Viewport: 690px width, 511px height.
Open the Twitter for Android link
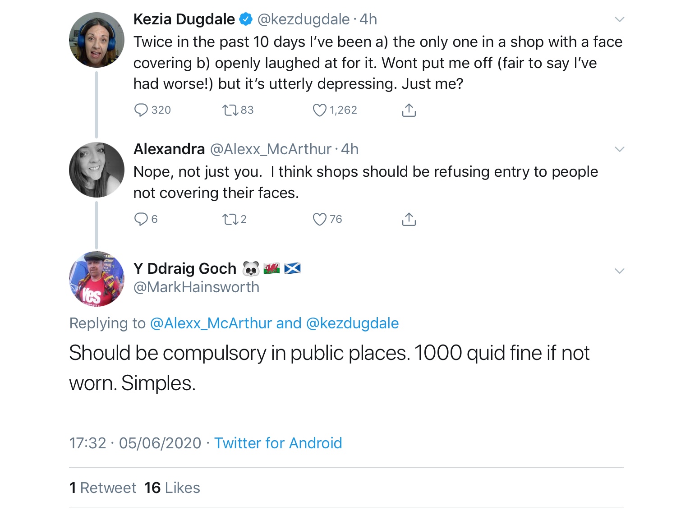278,443
